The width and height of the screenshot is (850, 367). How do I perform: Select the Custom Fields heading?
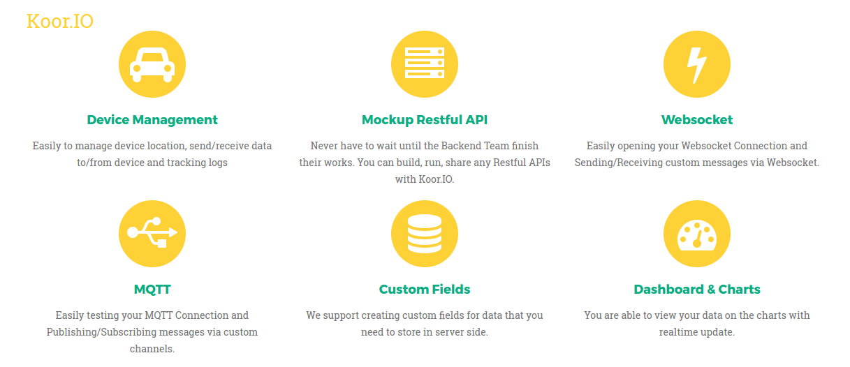425,290
